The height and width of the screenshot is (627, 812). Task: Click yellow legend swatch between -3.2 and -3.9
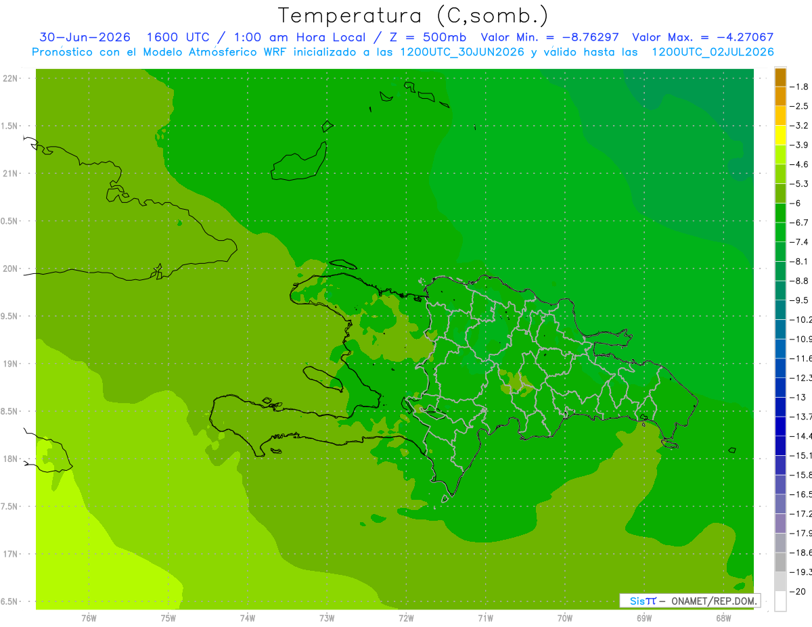780,135
